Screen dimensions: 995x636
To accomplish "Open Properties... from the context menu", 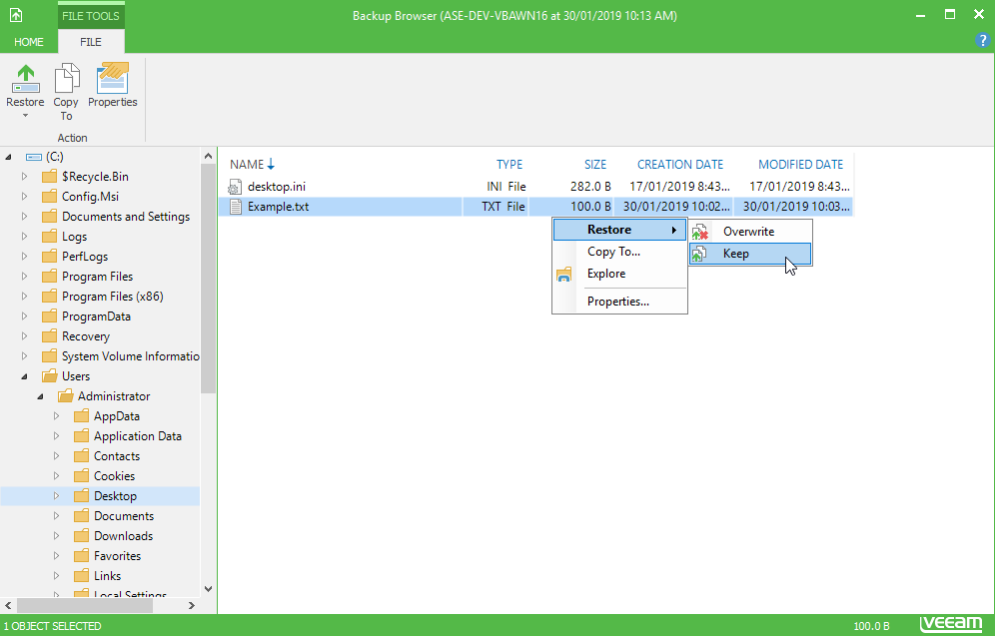I will (617, 302).
